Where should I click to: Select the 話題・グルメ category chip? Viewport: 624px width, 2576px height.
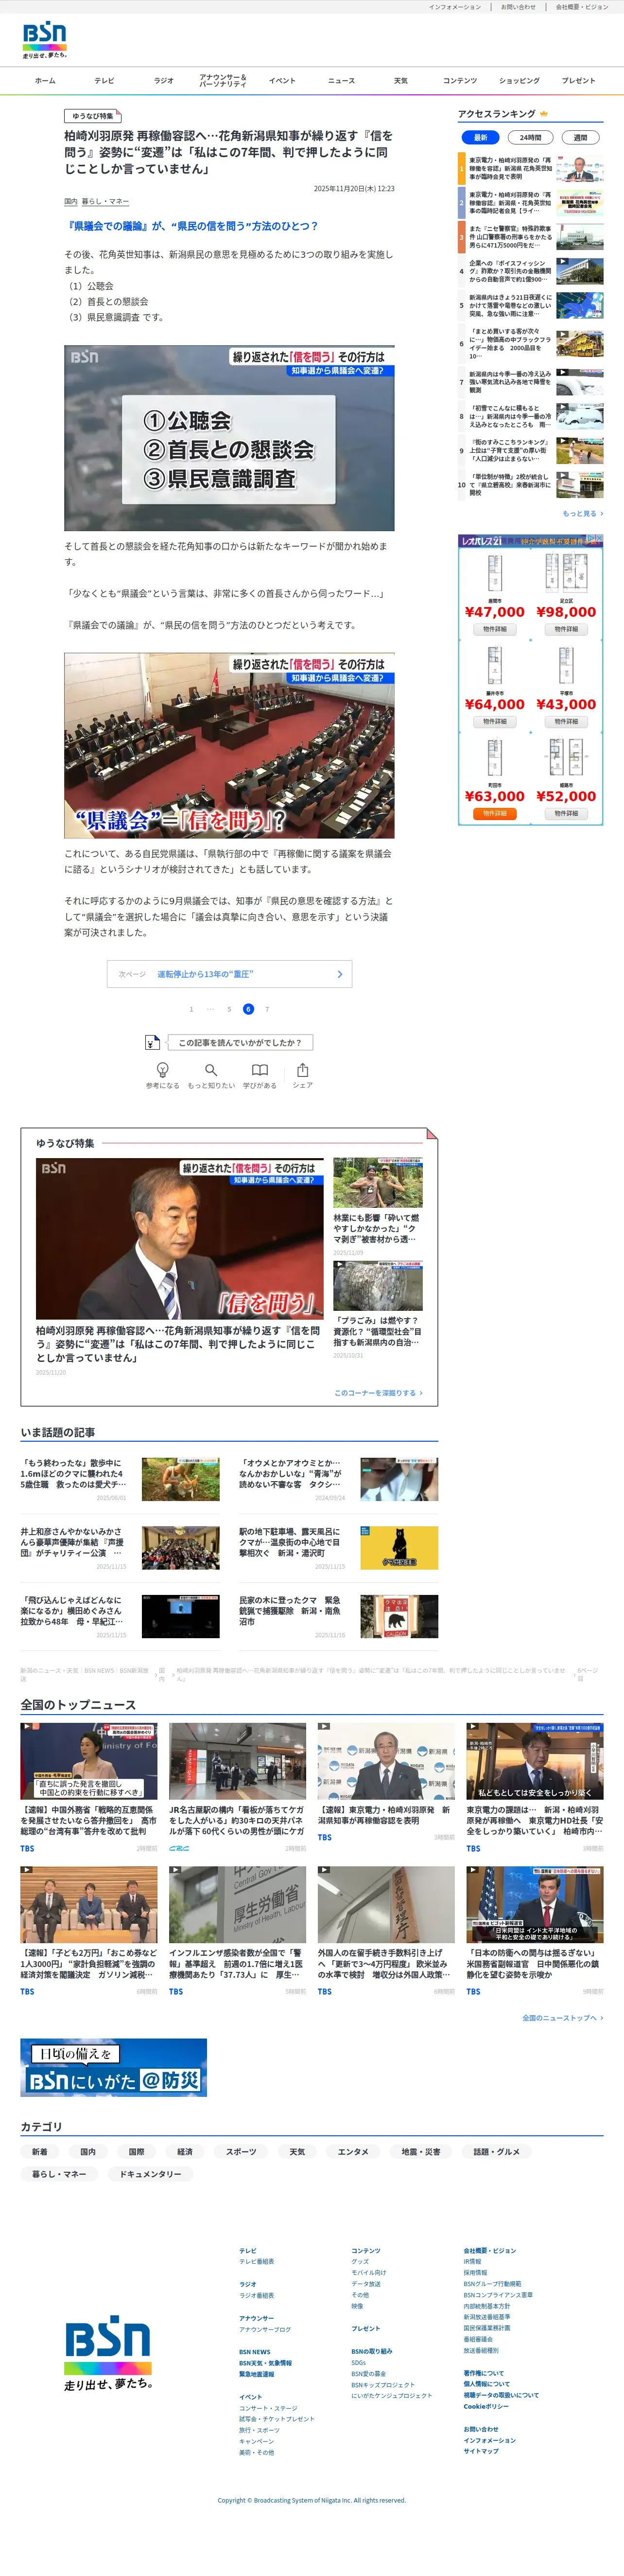(x=496, y=2152)
